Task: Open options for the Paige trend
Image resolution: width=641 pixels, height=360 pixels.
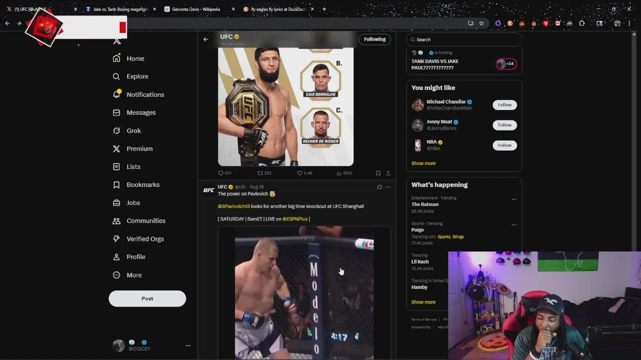Action: (514, 224)
